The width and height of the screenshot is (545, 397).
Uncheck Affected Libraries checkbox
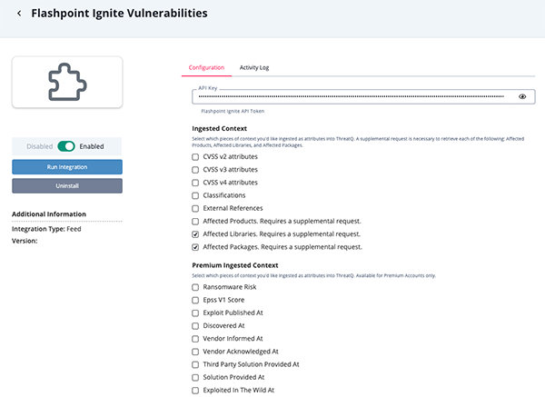pyautogui.click(x=195, y=234)
